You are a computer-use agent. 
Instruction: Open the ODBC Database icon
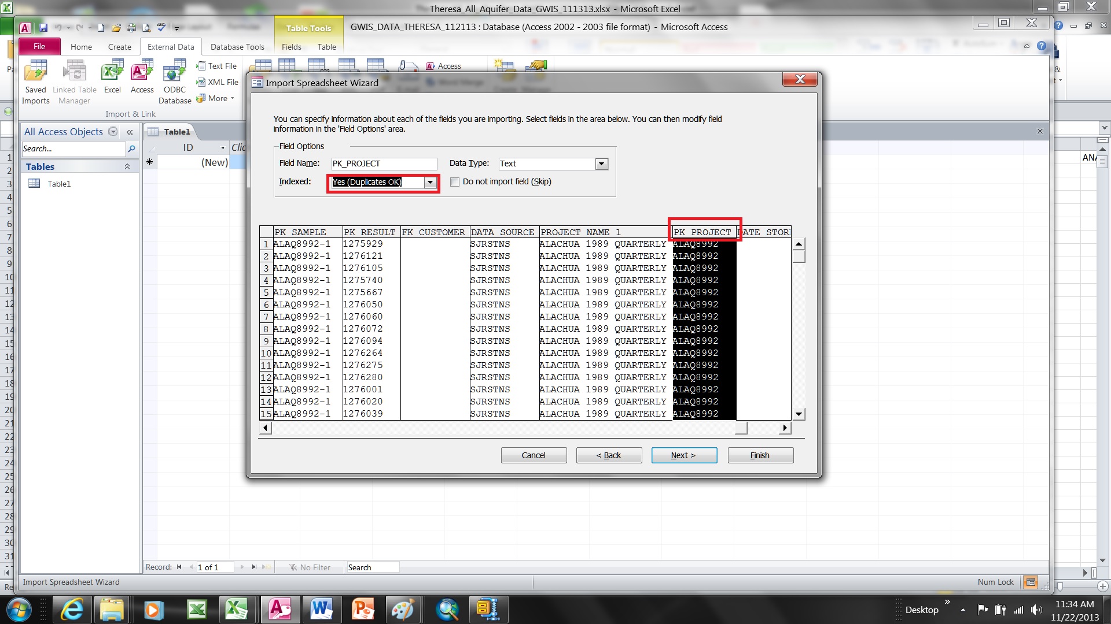point(175,82)
